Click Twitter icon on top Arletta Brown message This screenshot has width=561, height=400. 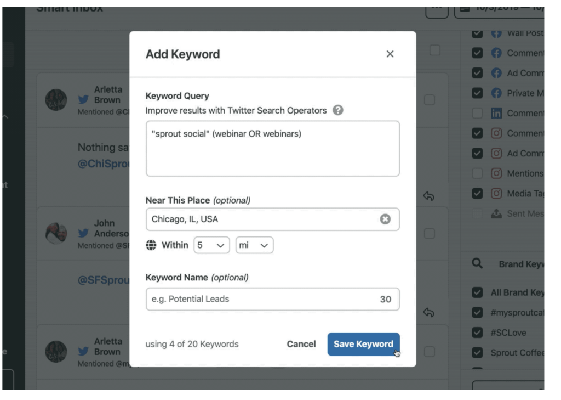pyautogui.click(x=83, y=99)
